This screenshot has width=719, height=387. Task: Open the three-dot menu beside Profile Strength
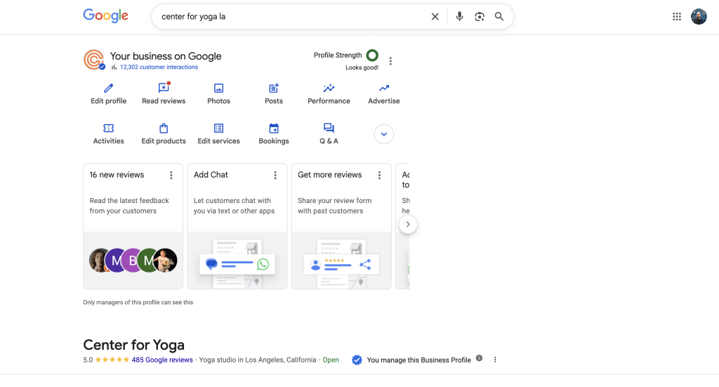[x=390, y=61]
